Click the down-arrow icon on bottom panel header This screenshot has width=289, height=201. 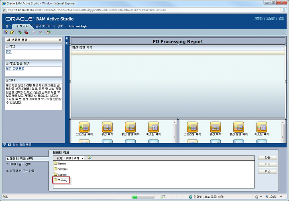(x=4, y=145)
